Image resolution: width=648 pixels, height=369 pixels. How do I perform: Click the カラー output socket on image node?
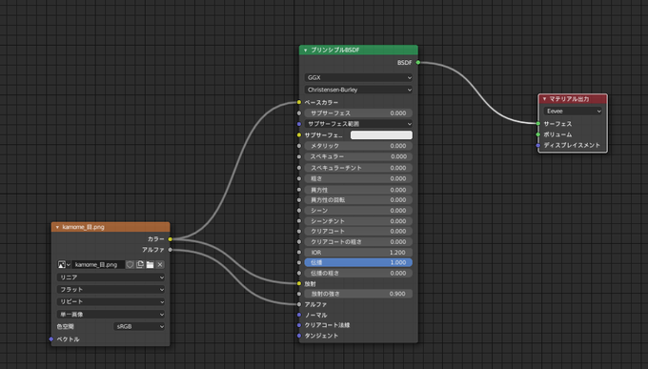170,239
